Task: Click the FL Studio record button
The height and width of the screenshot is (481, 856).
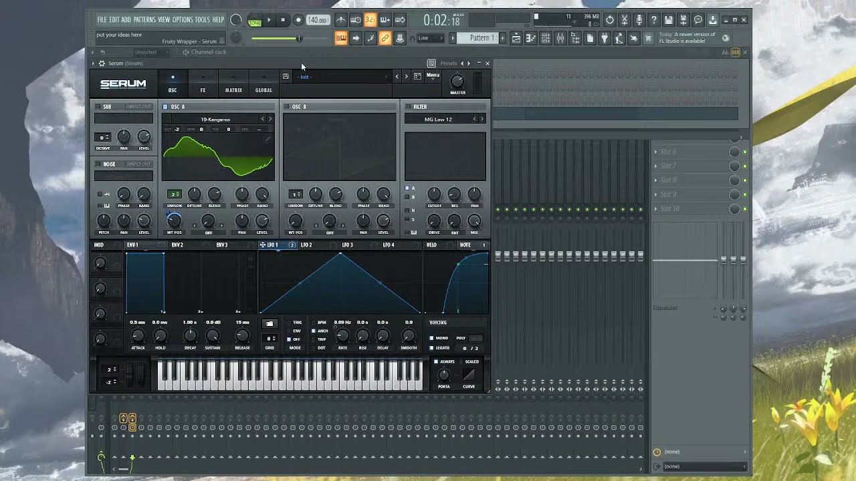Action: [x=298, y=20]
